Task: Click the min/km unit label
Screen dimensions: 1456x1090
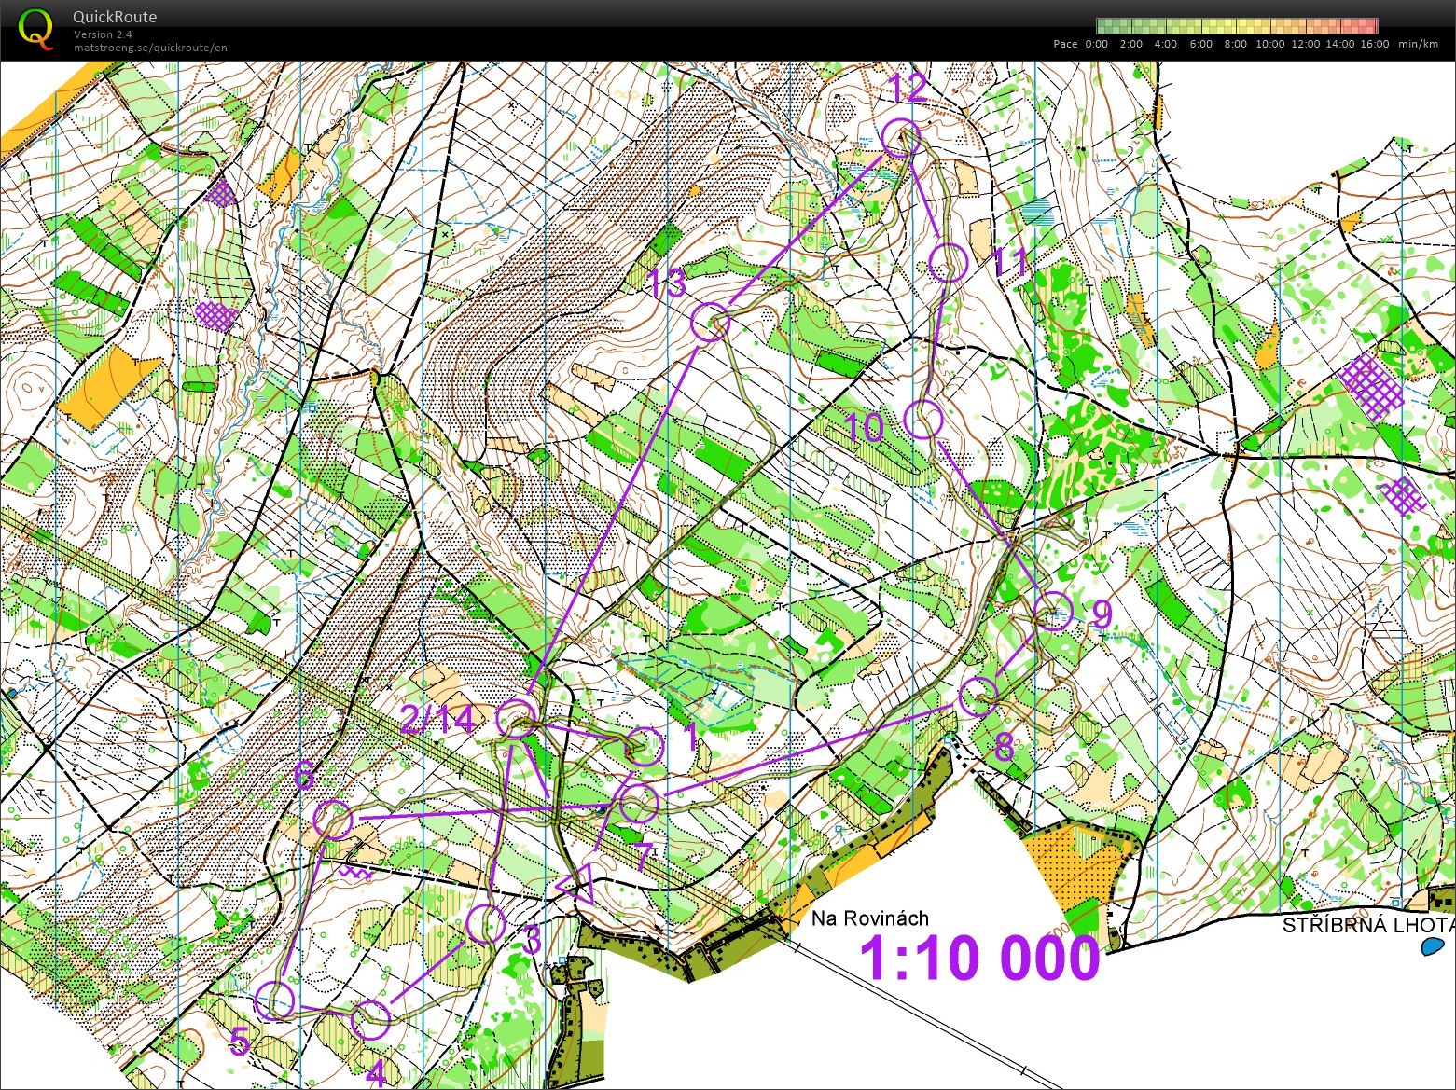Action: pyautogui.click(x=1417, y=44)
